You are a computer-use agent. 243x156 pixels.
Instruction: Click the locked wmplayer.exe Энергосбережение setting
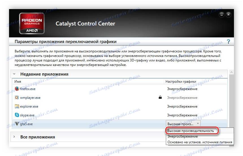pyautogui.click(x=182, y=98)
